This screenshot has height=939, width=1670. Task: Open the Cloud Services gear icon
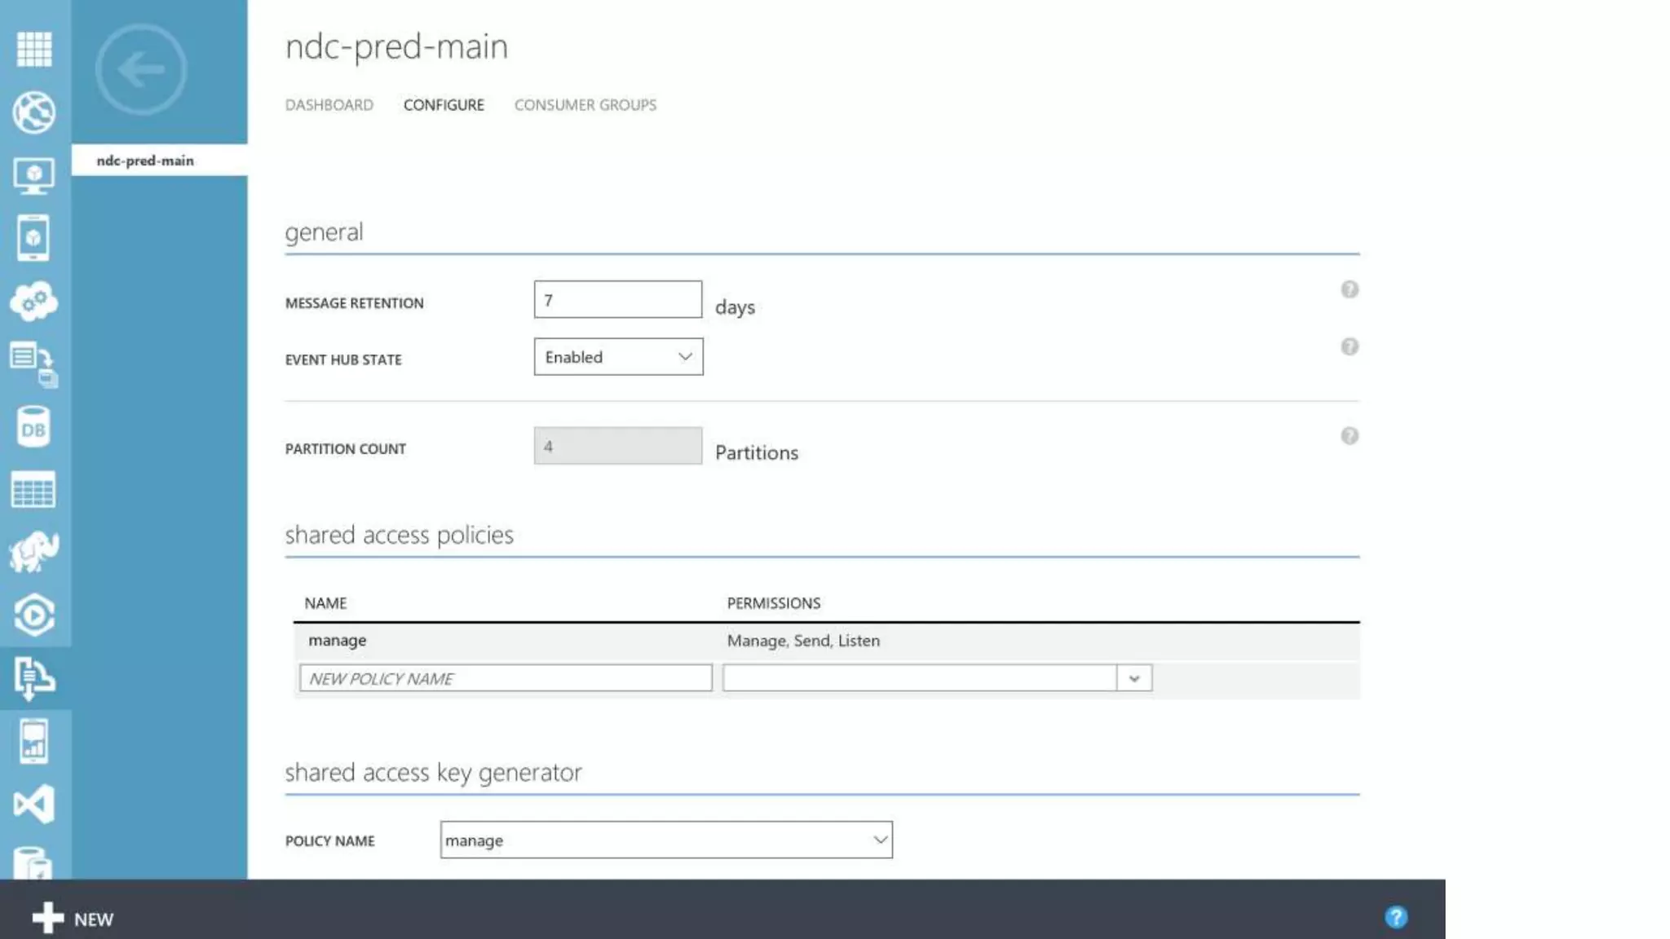[x=34, y=302]
